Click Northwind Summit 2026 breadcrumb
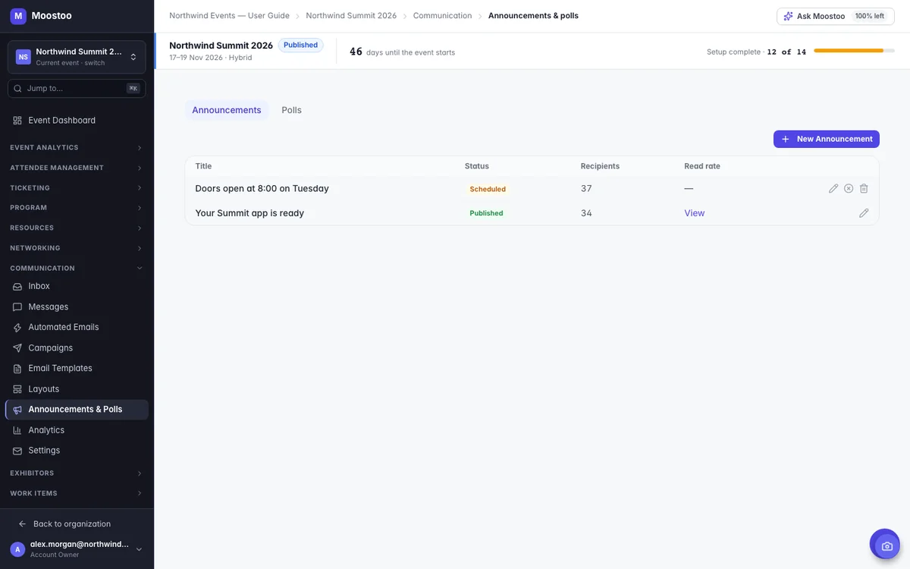This screenshot has width=910, height=569. click(x=351, y=16)
